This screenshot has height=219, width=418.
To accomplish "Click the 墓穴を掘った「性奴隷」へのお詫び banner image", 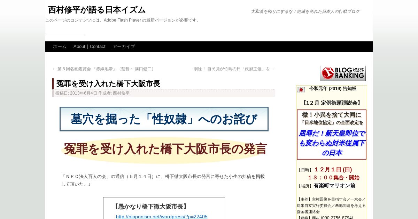I will (x=164, y=119).
